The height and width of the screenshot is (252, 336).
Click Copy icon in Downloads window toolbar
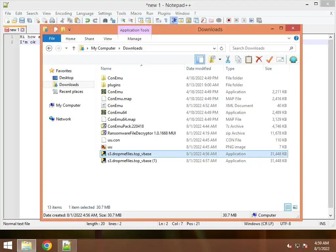coord(238,59)
